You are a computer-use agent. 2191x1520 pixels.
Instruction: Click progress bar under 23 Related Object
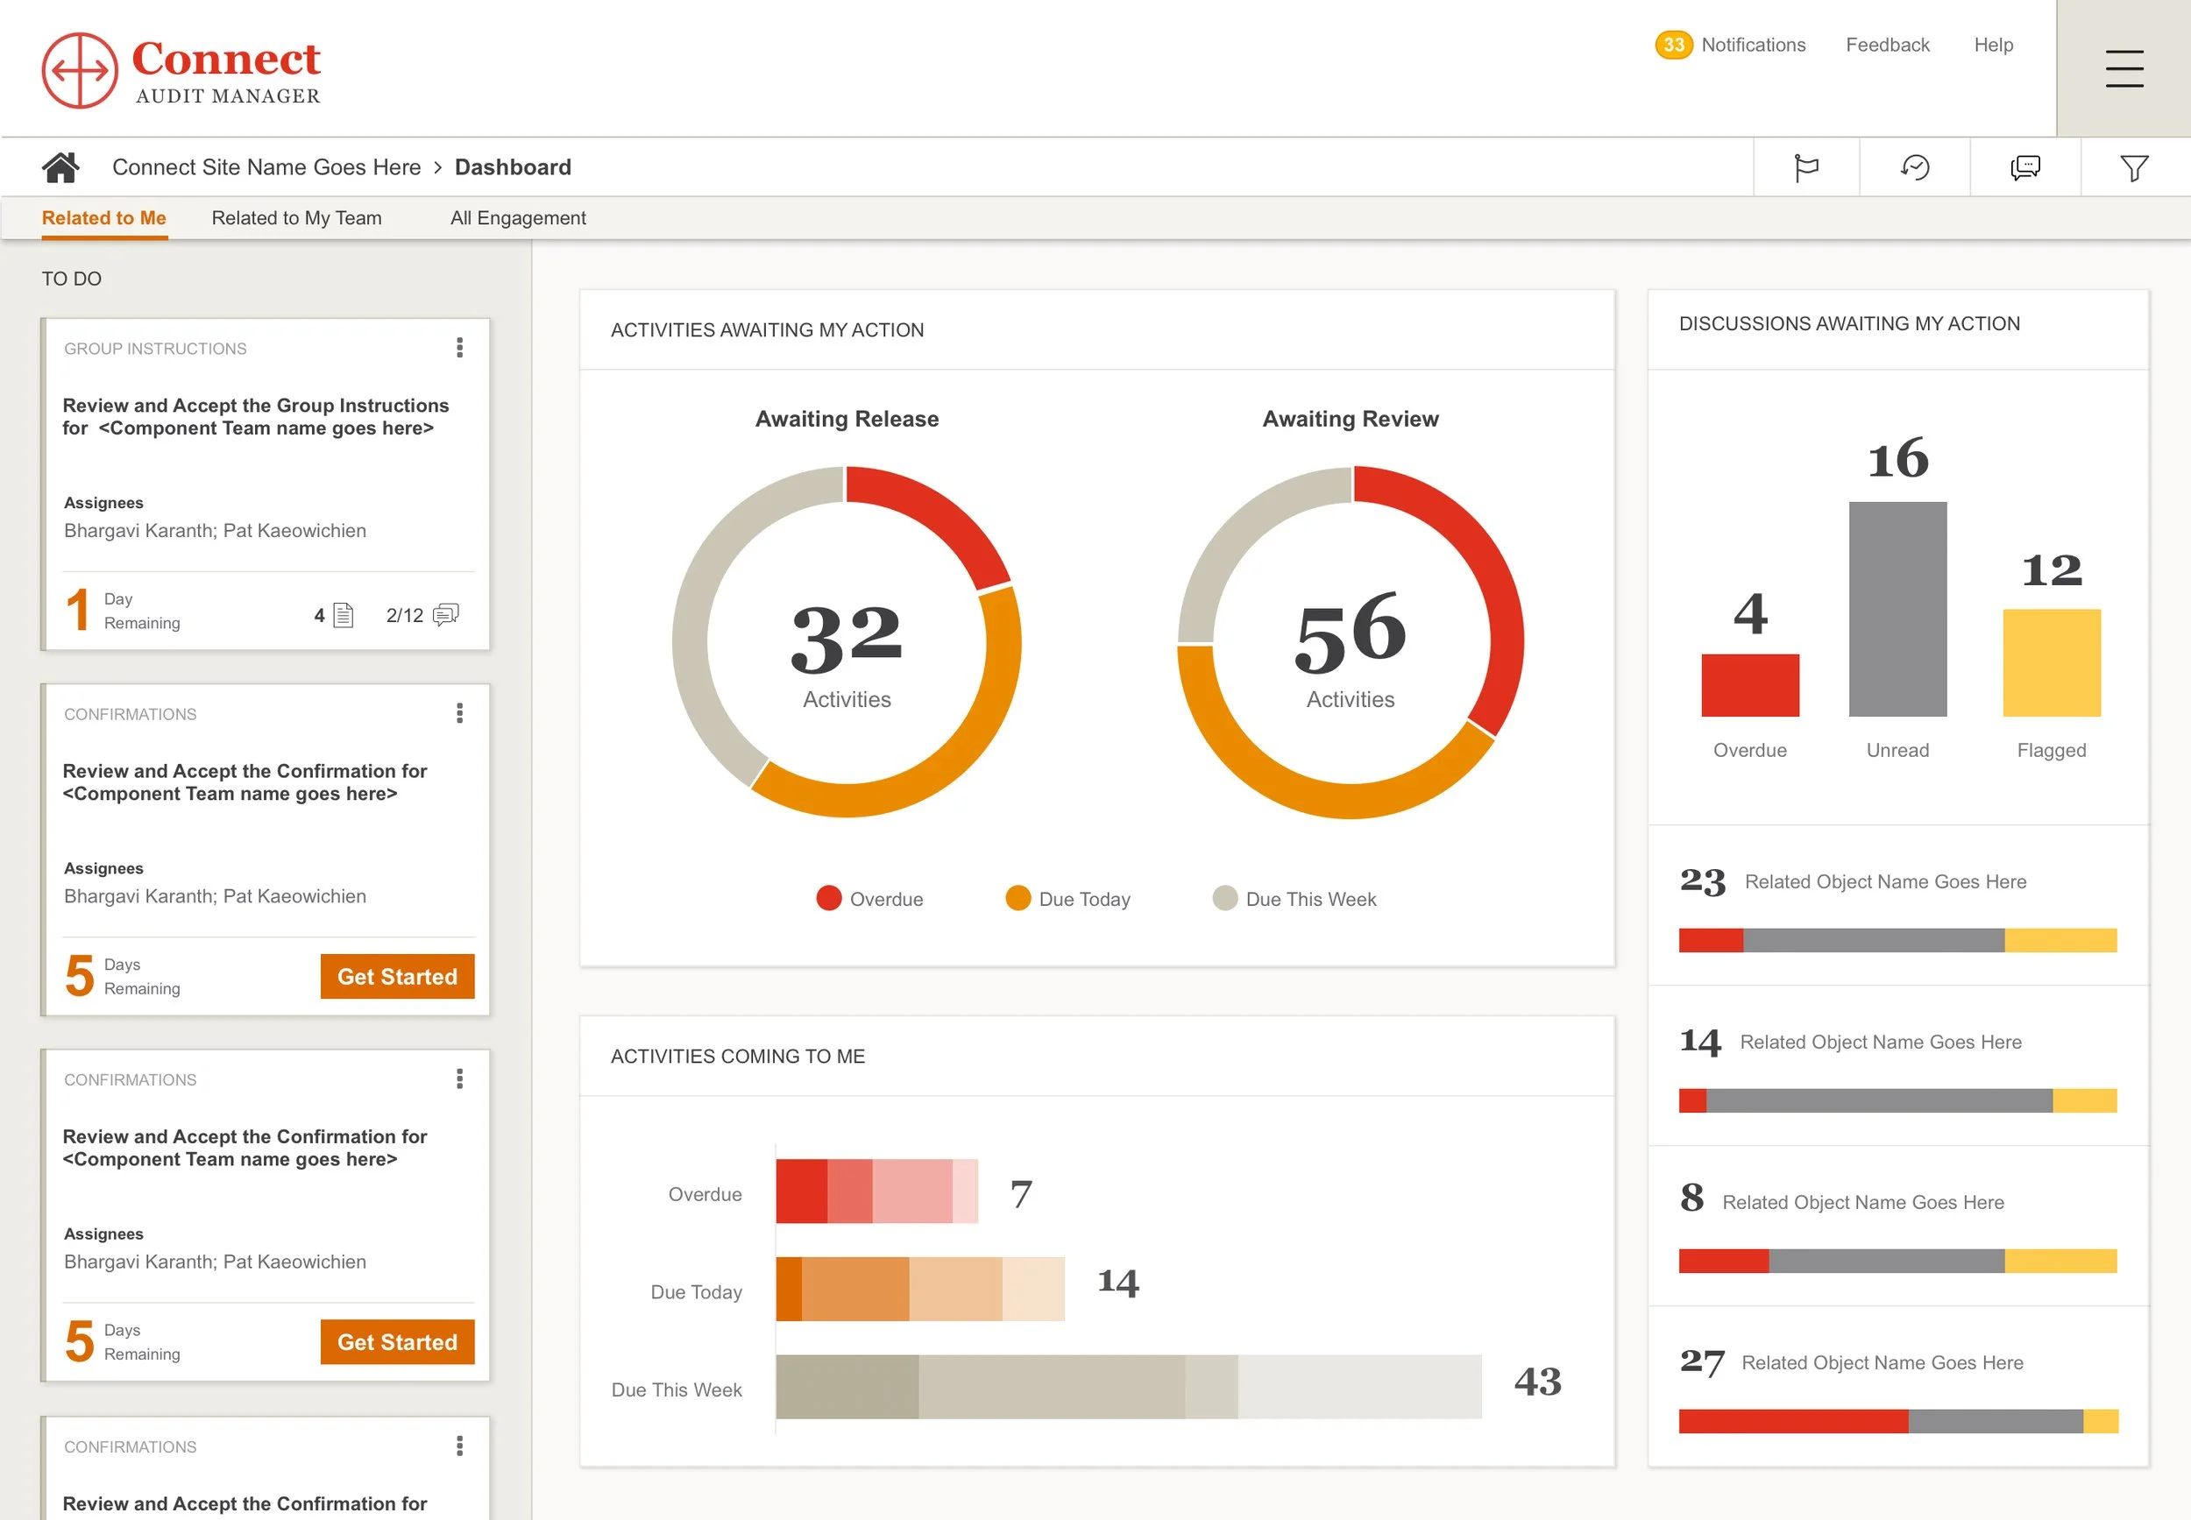(1897, 940)
